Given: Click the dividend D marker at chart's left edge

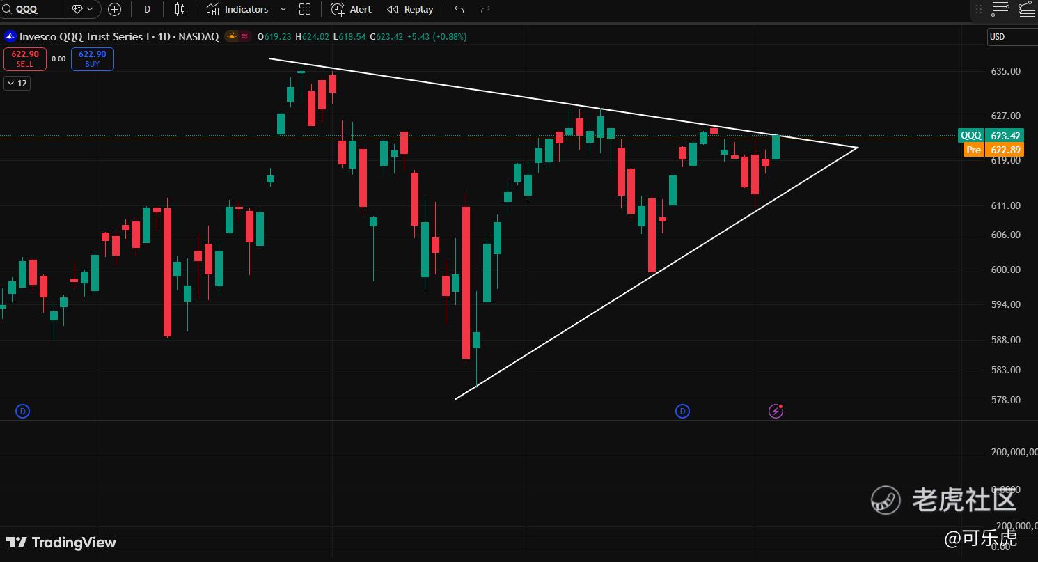Looking at the screenshot, I should coord(23,412).
